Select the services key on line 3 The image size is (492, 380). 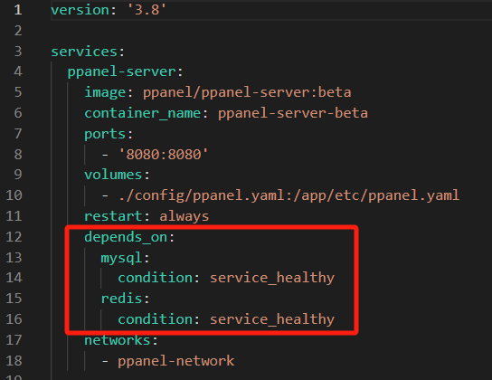[x=84, y=52]
